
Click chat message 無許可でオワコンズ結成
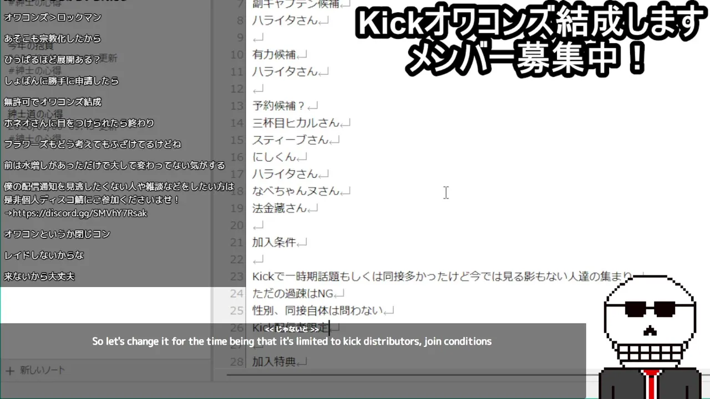[x=53, y=102]
